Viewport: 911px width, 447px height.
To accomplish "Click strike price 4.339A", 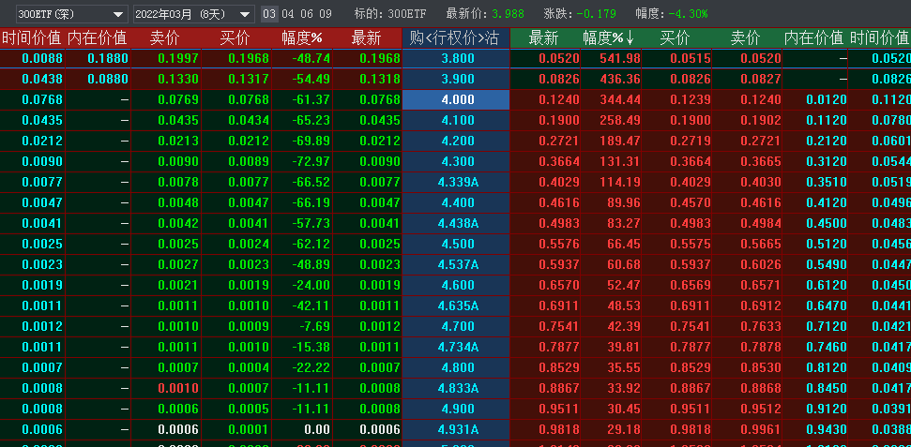I will pyautogui.click(x=457, y=182).
